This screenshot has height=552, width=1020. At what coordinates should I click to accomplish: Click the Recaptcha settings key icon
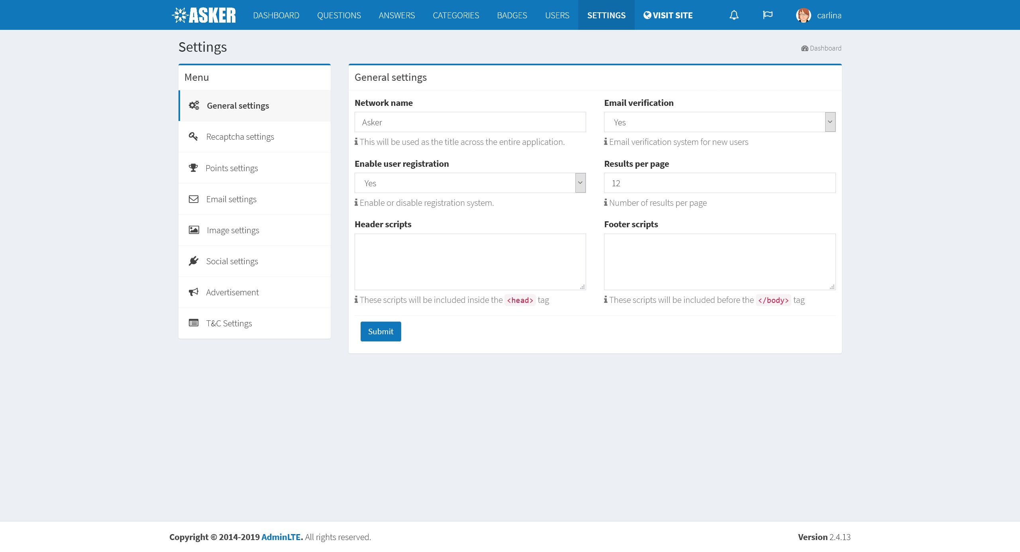pyautogui.click(x=193, y=137)
